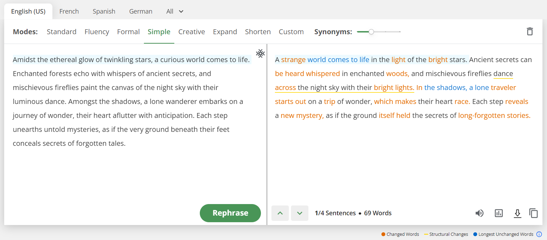Choose the Custom mode
The width and height of the screenshot is (547, 240).
click(x=291, y=32)
